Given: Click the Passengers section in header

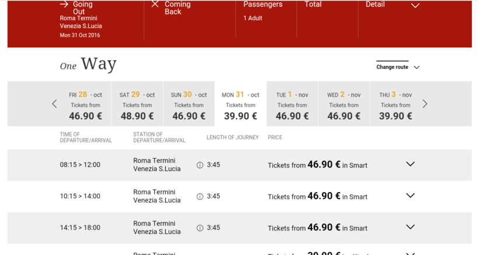Looking at the screenshot, I should coord(262,11).
